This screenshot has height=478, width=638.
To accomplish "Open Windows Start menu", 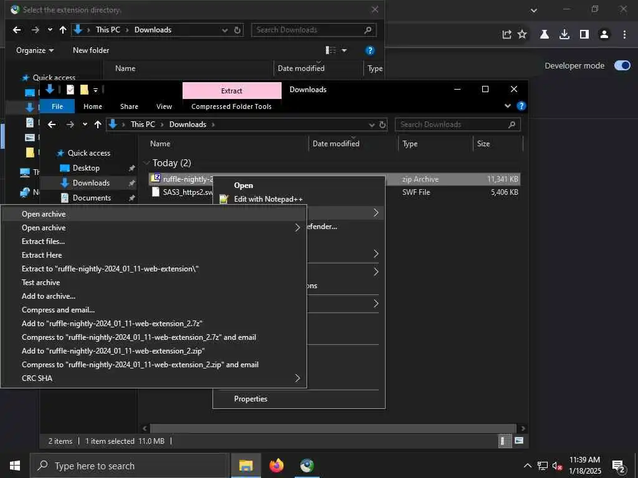I will (x=15, y=466).
